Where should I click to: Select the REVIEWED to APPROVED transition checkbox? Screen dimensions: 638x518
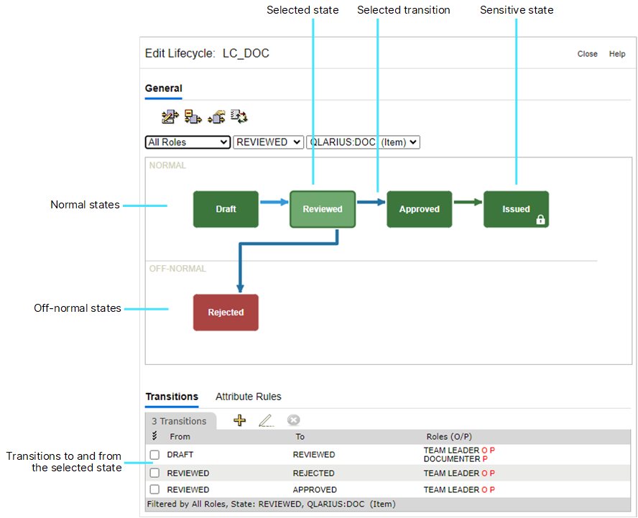(154, 490)
